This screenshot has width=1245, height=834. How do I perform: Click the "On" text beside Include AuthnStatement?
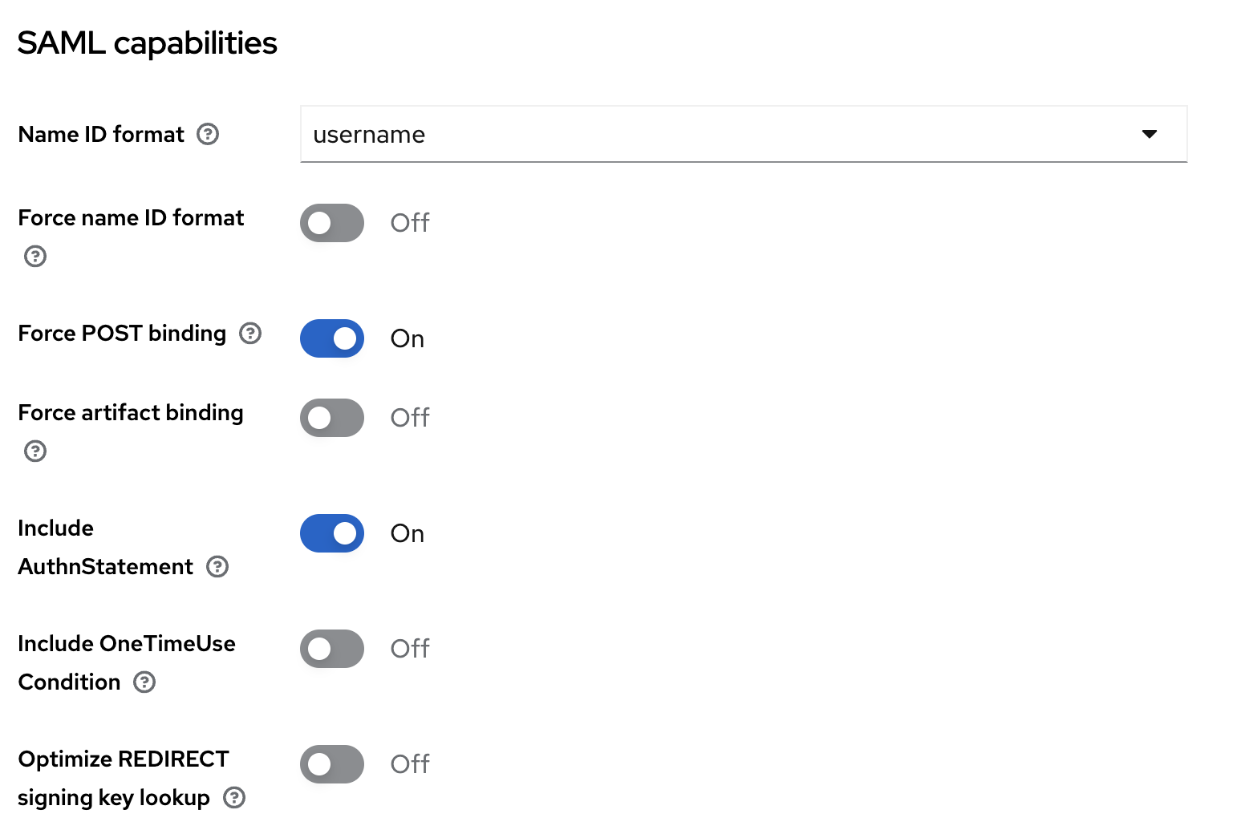point(408,533)
